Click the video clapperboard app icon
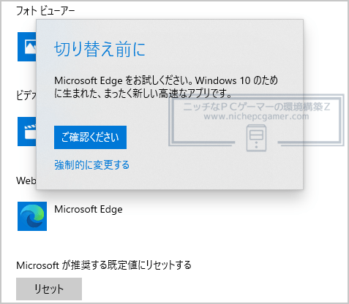Image resolution: width=349 pixels, height=304 pixels. pos(27,132)
